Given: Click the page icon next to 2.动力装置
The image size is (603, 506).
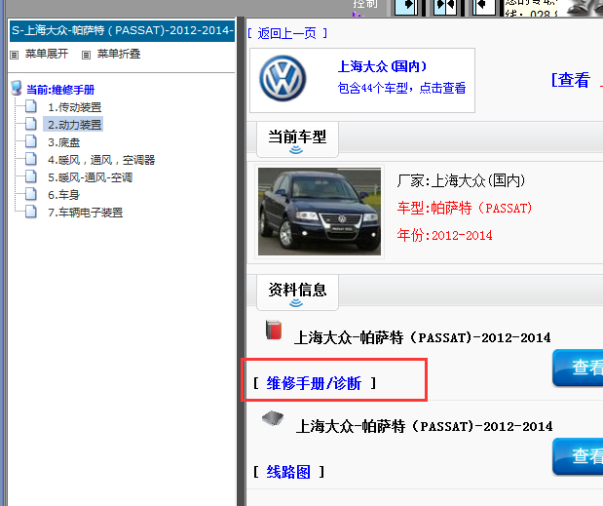Looking at the screenshot, I should click(31, 124).
